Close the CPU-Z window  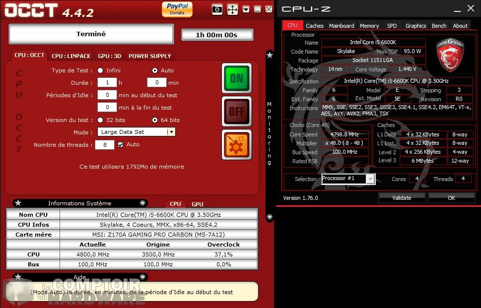click(x=471, y=8)
